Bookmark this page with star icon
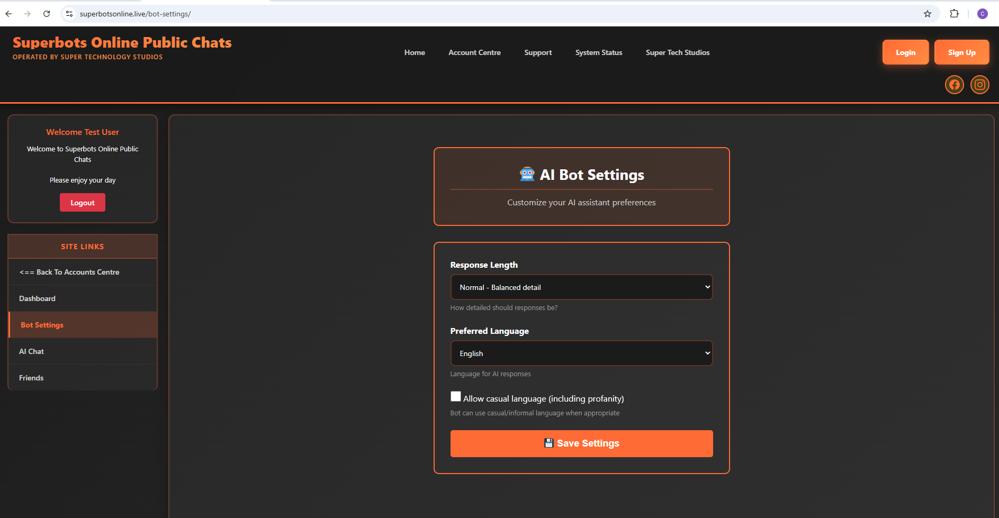 coord(928,14)
